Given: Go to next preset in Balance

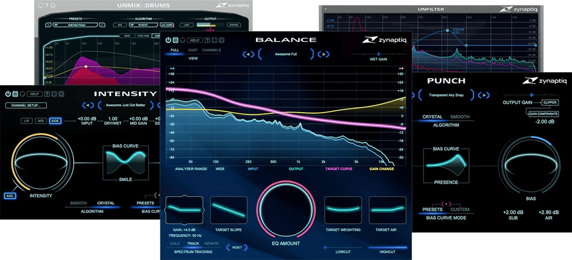Looking at the screenshot, I should pyautogui.click(x=323, y=54).
